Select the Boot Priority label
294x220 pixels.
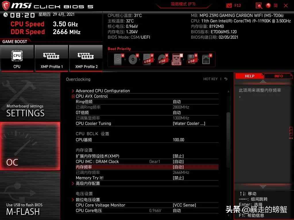(119, 49)
